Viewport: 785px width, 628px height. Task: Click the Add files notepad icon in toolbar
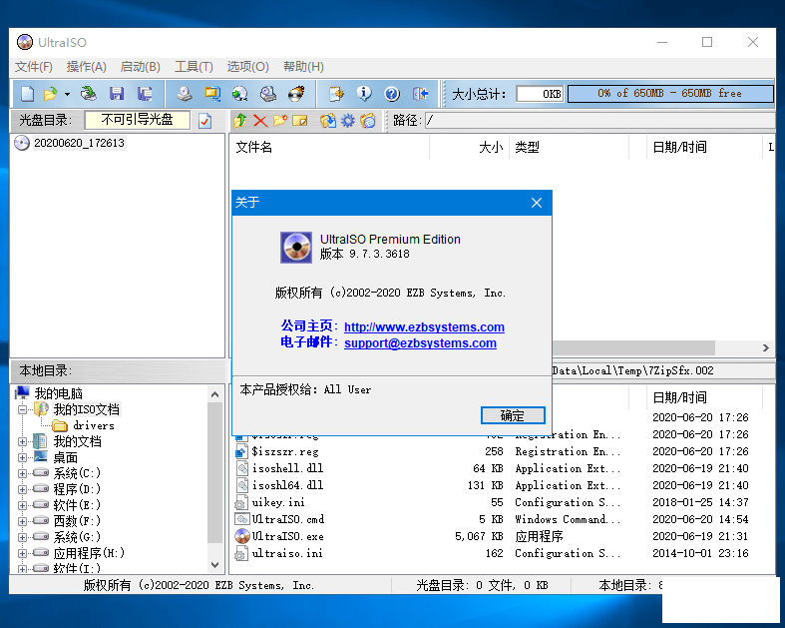pos(336,93)
